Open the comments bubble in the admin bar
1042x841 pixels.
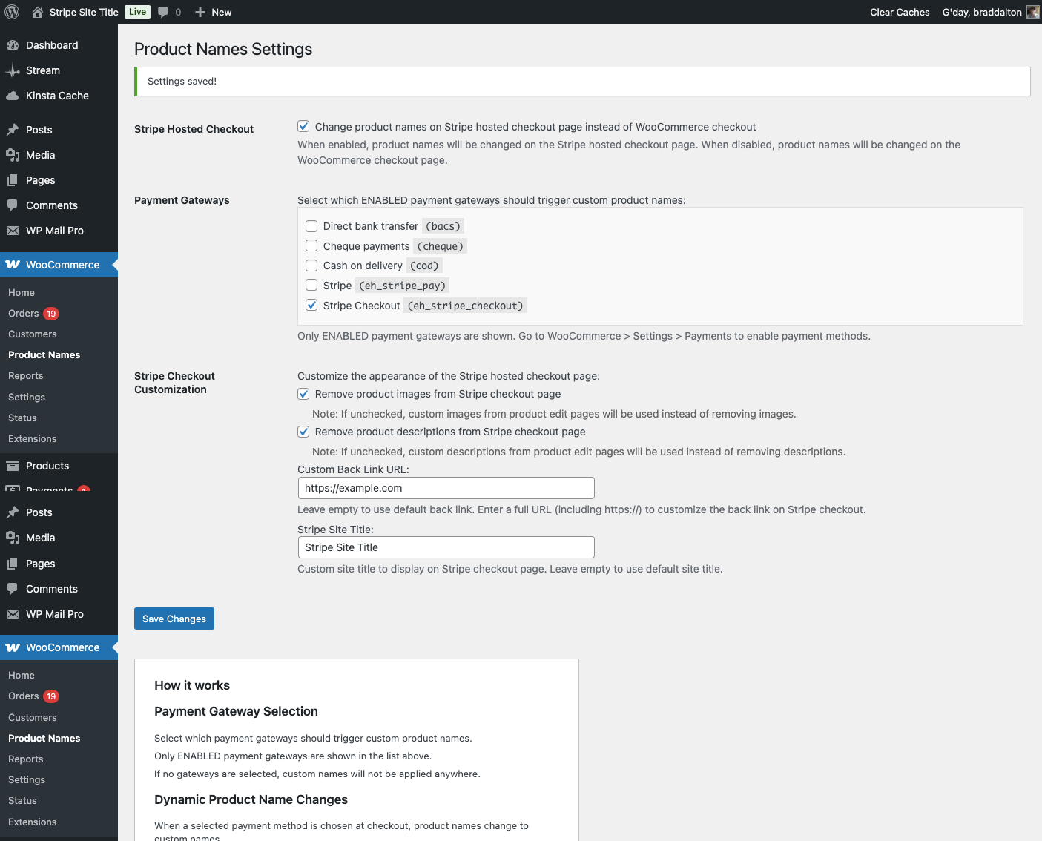click(x=163, y=12)
